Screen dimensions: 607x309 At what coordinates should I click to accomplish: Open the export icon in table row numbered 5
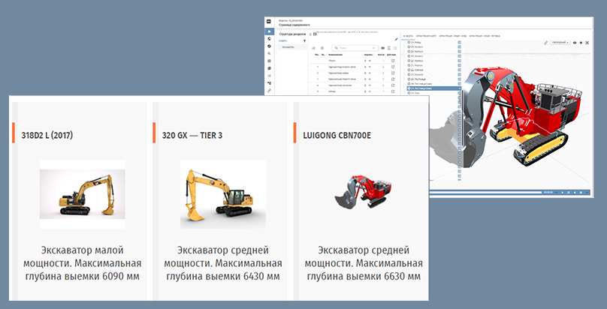(x=393, y=91)
